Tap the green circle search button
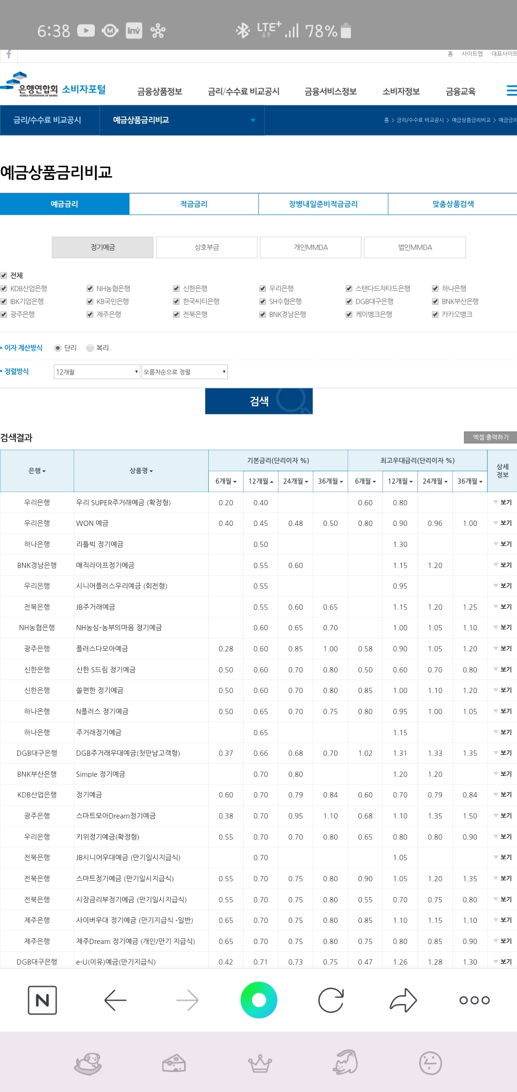This screenshot has width=517, height=1092. pos(259,1000)
